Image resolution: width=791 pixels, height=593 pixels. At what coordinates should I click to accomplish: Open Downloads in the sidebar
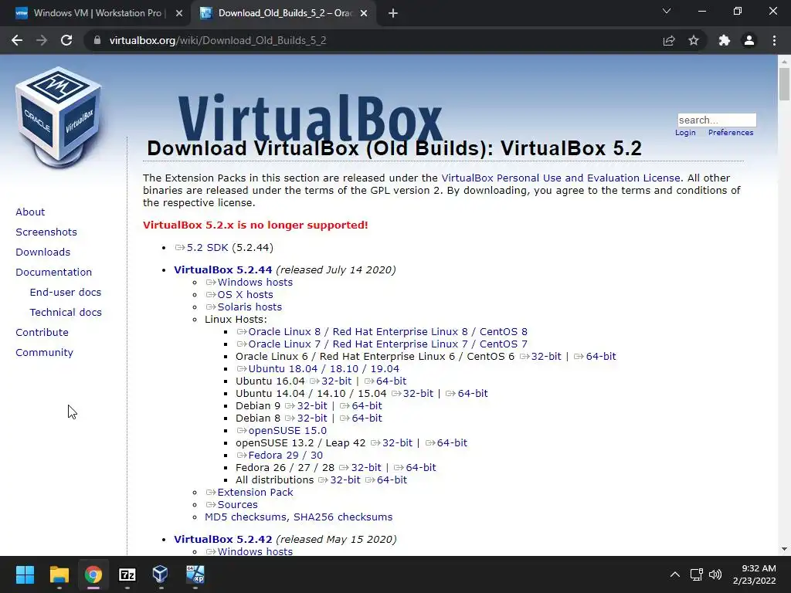point(43,252)
